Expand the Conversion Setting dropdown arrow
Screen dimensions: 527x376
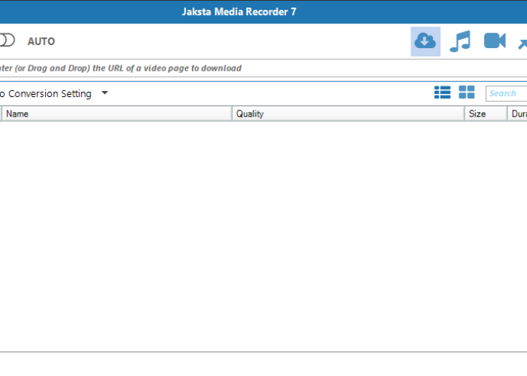click(105, 92)
